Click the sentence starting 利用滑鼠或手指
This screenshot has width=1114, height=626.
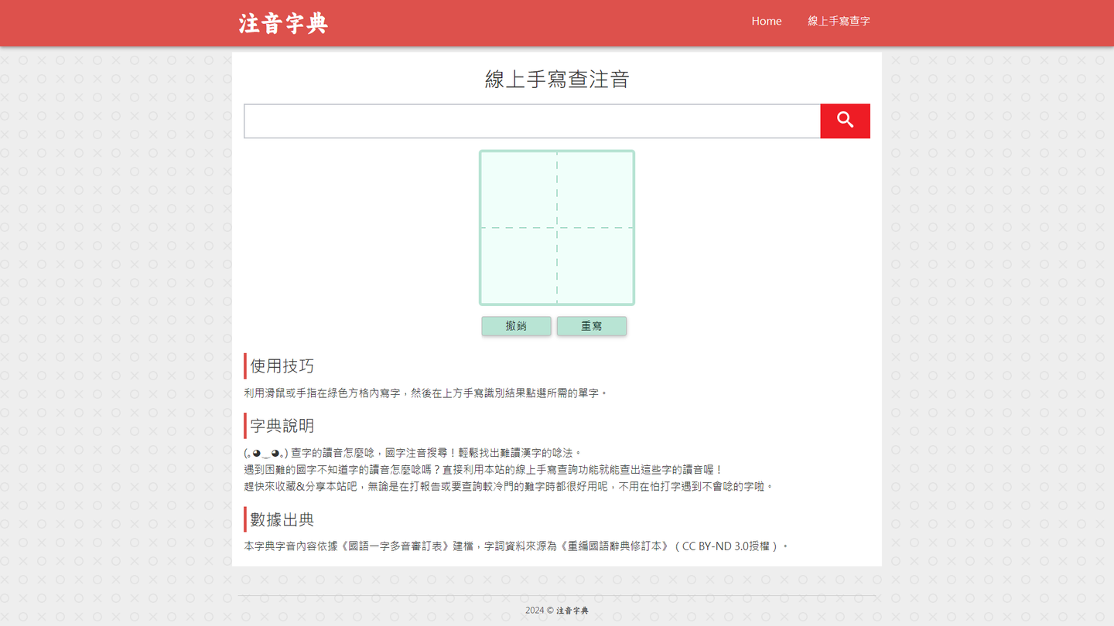[426, 393]
